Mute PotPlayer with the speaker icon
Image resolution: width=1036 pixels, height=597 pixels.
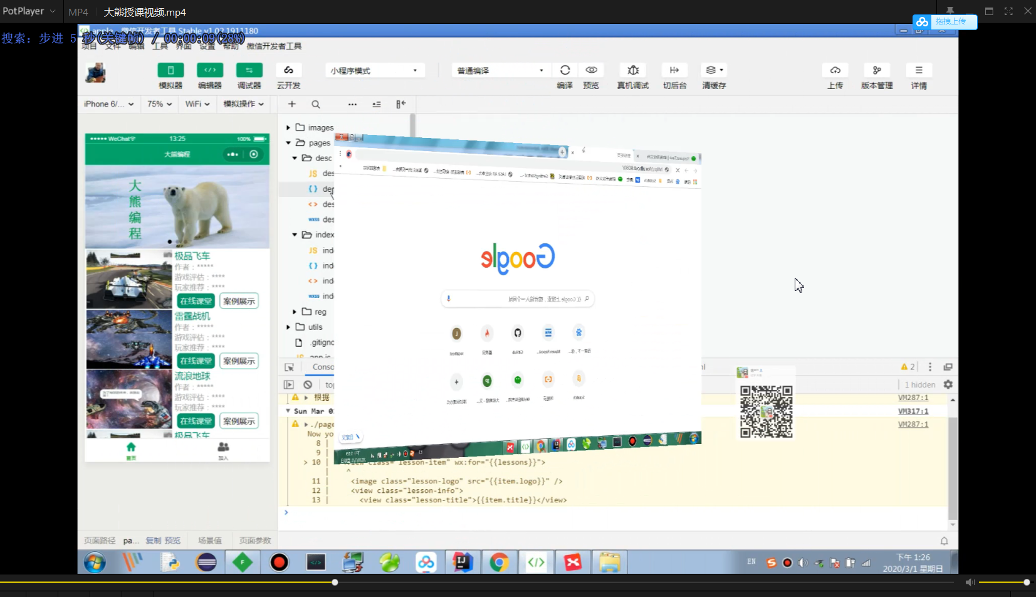970,582
